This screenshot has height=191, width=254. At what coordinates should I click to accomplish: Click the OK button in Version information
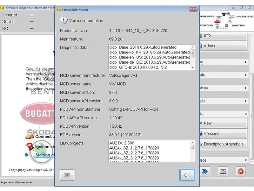click(x=187, y=175)
